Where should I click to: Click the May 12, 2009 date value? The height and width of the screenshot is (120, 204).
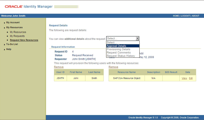pos(147,57)
